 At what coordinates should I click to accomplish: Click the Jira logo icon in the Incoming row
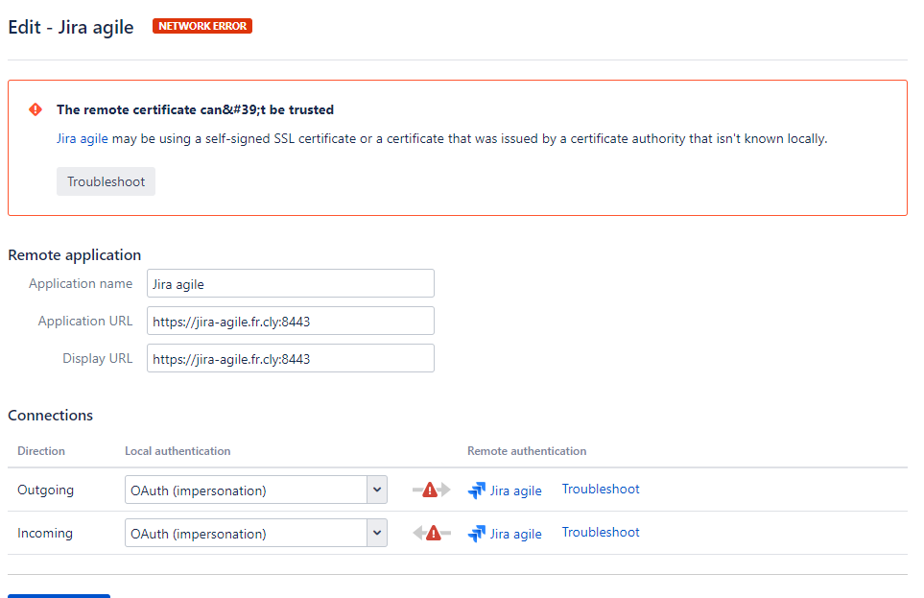coord(477,534)
